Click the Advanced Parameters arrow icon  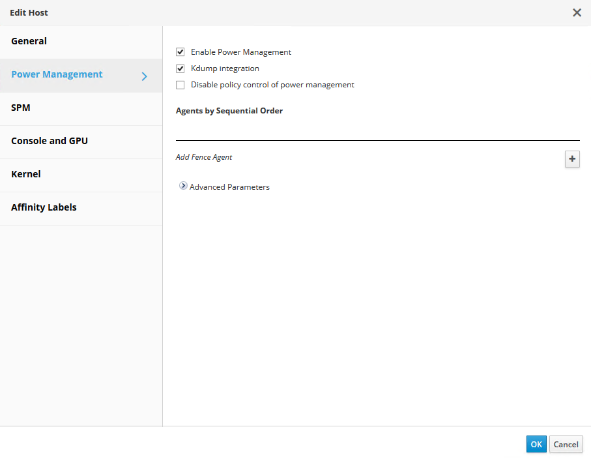click(x=183, y=186)
